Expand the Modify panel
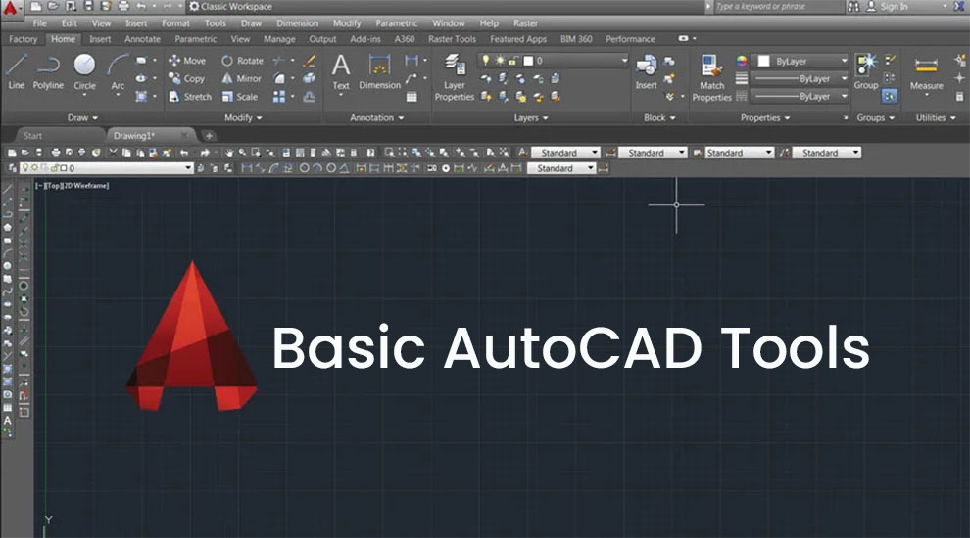The height and width of the screenshot is (538, 970). pyautogui.click(x=243, y=117)
